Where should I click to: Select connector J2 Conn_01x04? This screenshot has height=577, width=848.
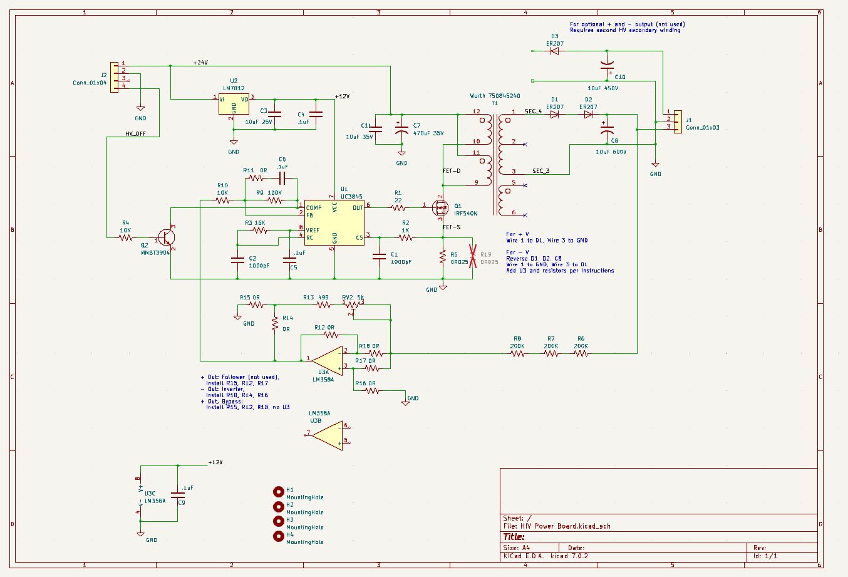click(x=114, y=77)
